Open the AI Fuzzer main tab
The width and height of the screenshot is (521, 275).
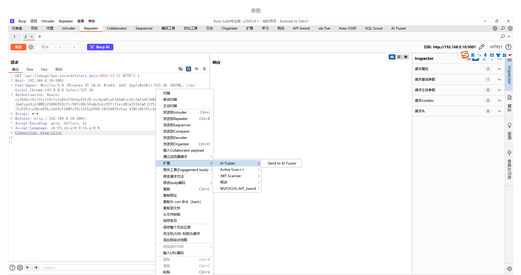pyautogui.click(x=399, y=28)
